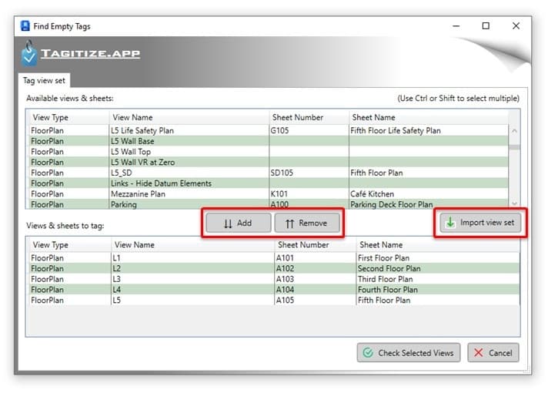Select the L3 row in views to tag
The height and width of the screenshot is (393, 548).
274,279
